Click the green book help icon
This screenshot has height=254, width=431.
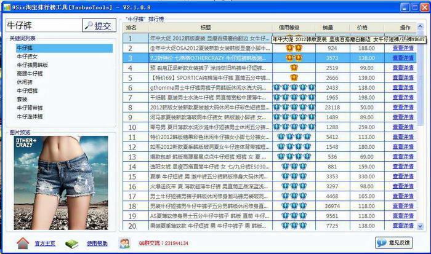[72, 243]
